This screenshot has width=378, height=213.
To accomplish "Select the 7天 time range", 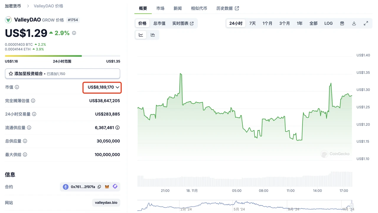I will point(252,23).
